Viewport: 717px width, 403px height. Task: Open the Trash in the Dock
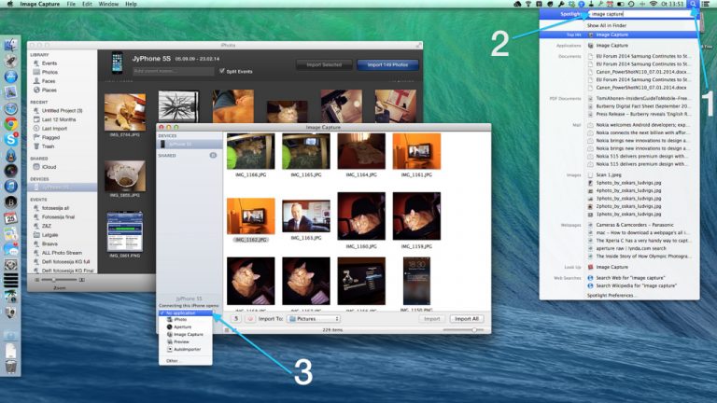(x=10, y=367)
